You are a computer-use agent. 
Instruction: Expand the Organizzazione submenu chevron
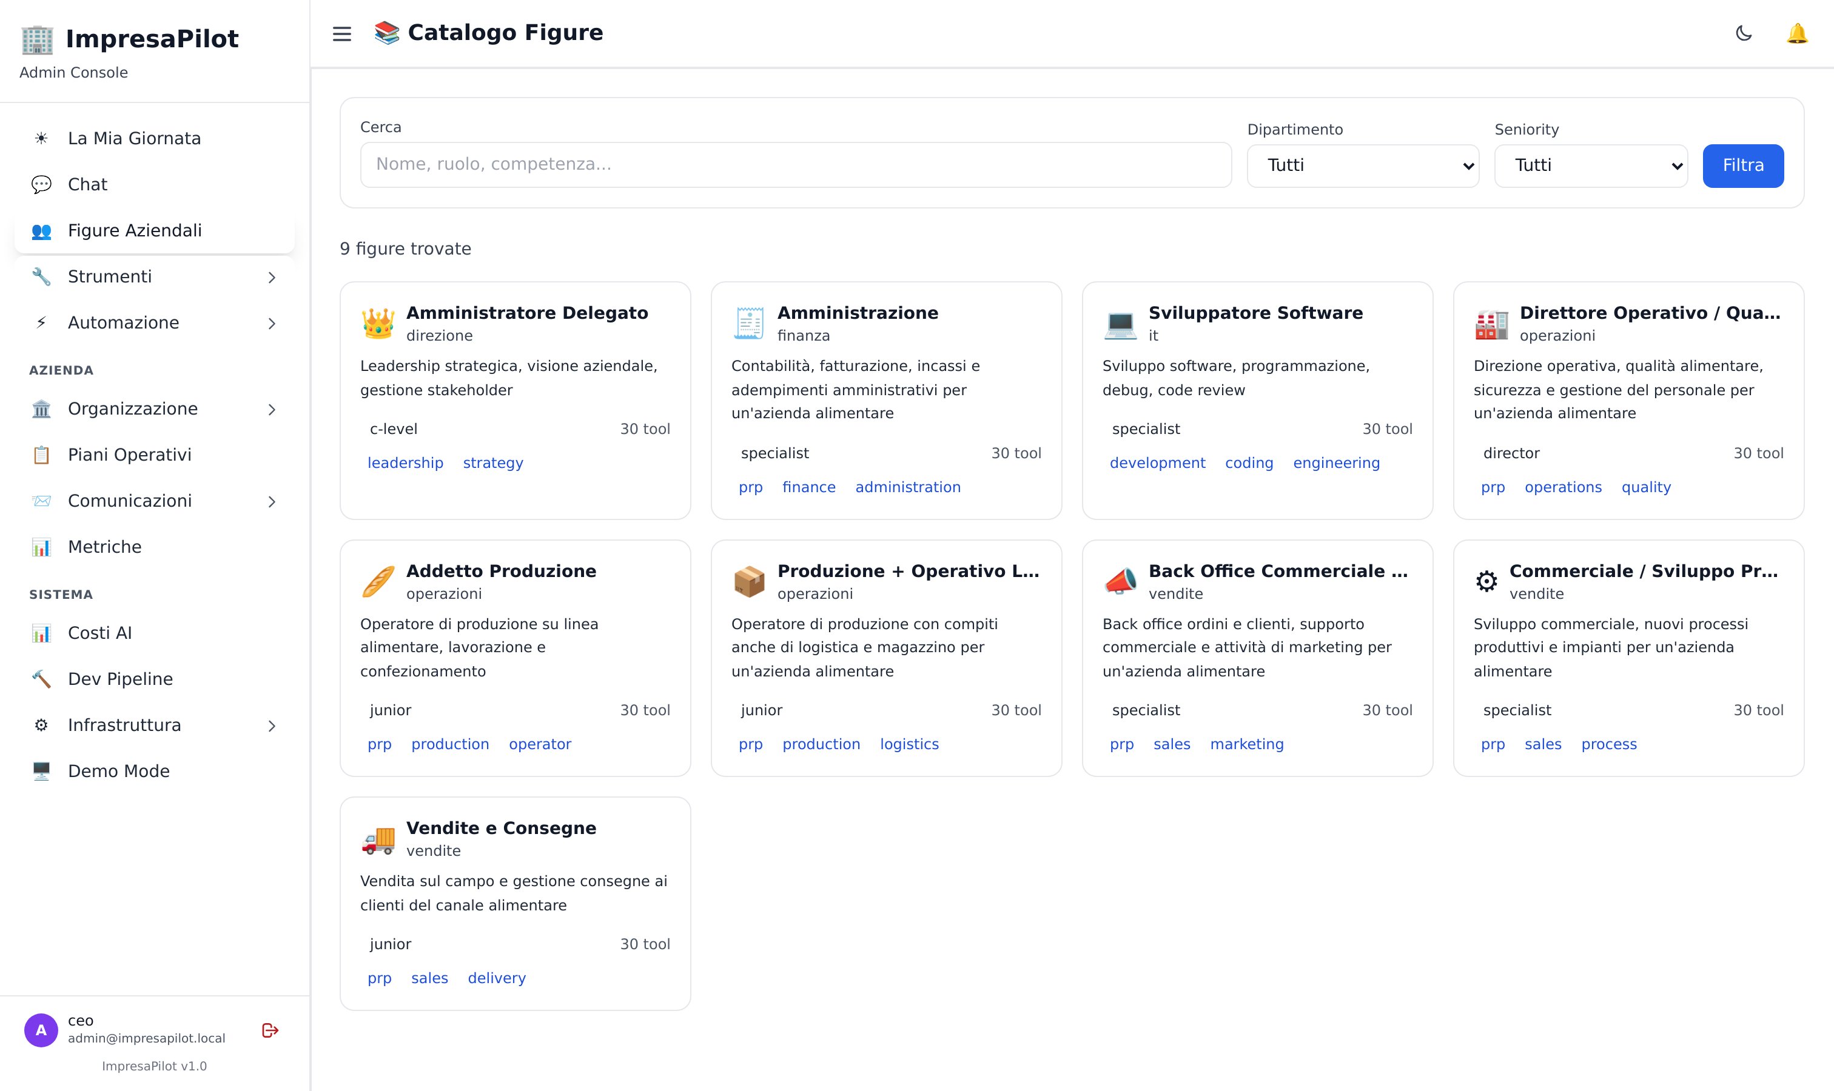pyautogui.click(x=272, y=410)
